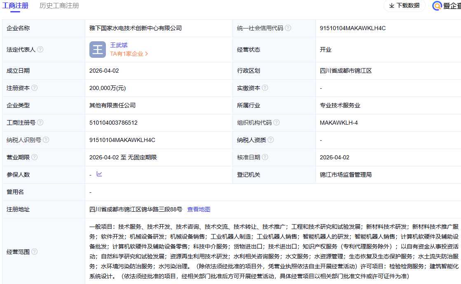Click help icon next to 经营范围

click(35, 251)
